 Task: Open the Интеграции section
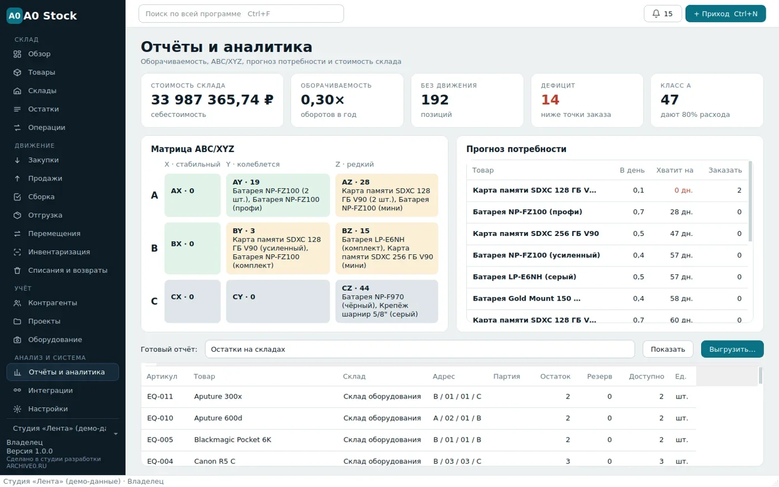tap(63, 391)
